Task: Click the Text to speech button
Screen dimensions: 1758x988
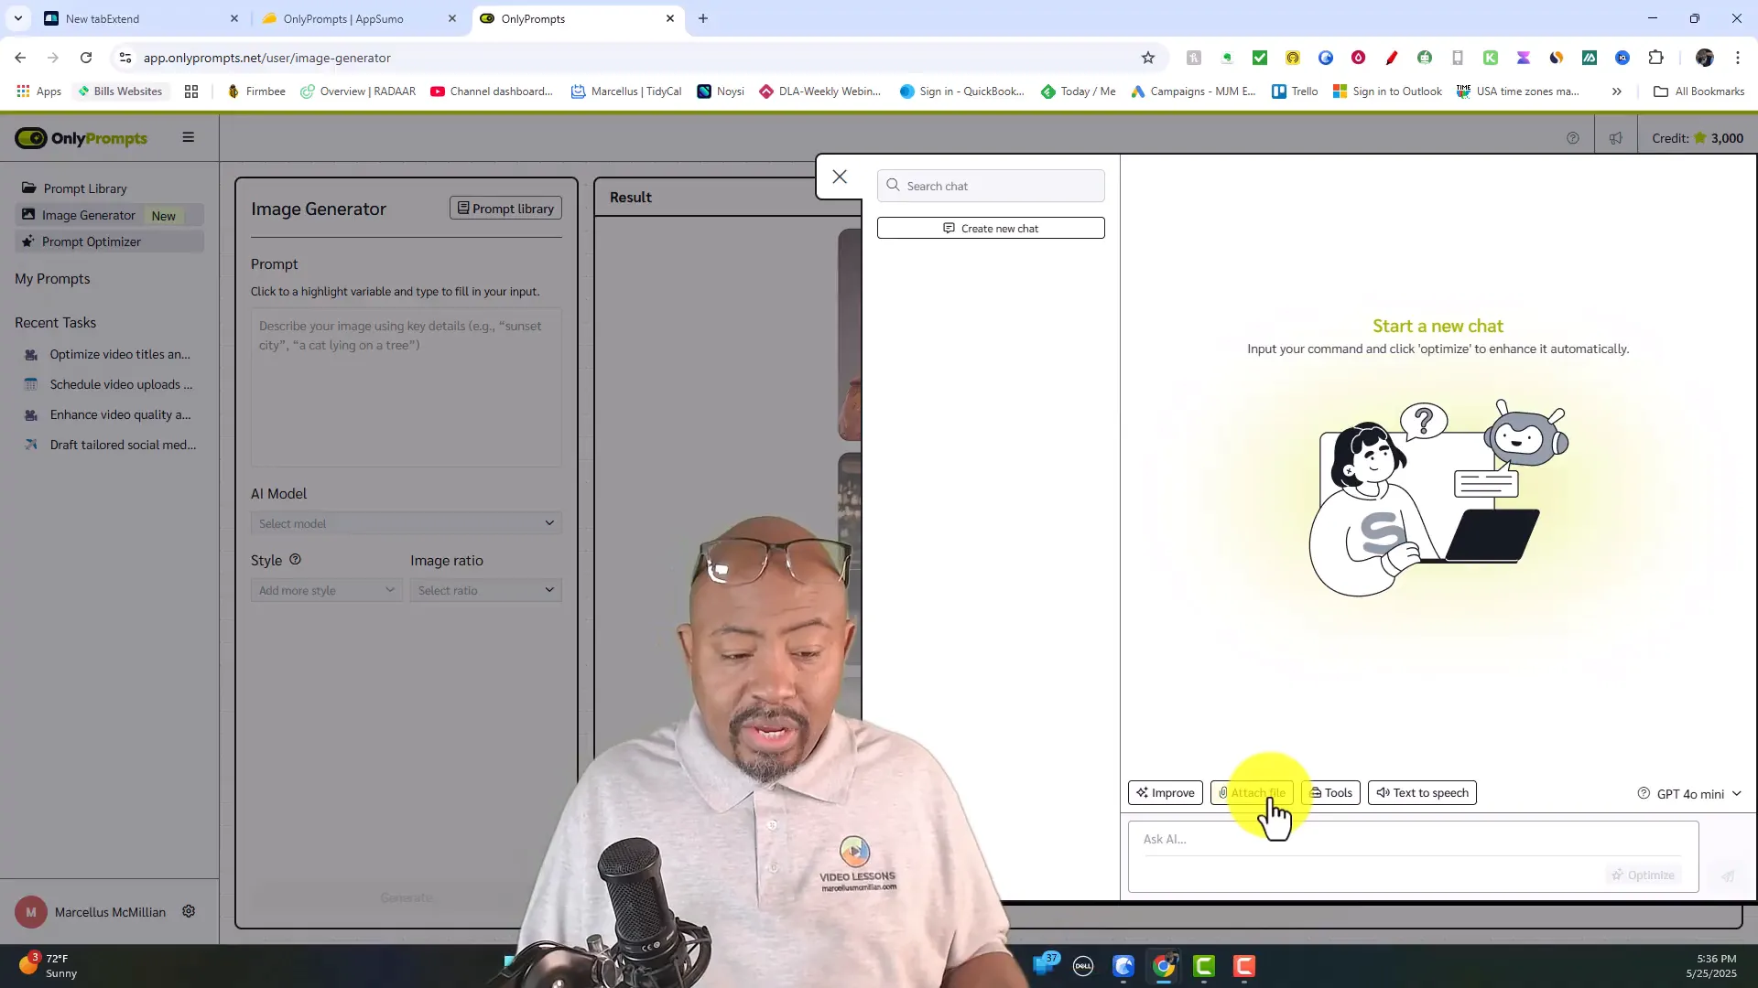Action: 1422,792
